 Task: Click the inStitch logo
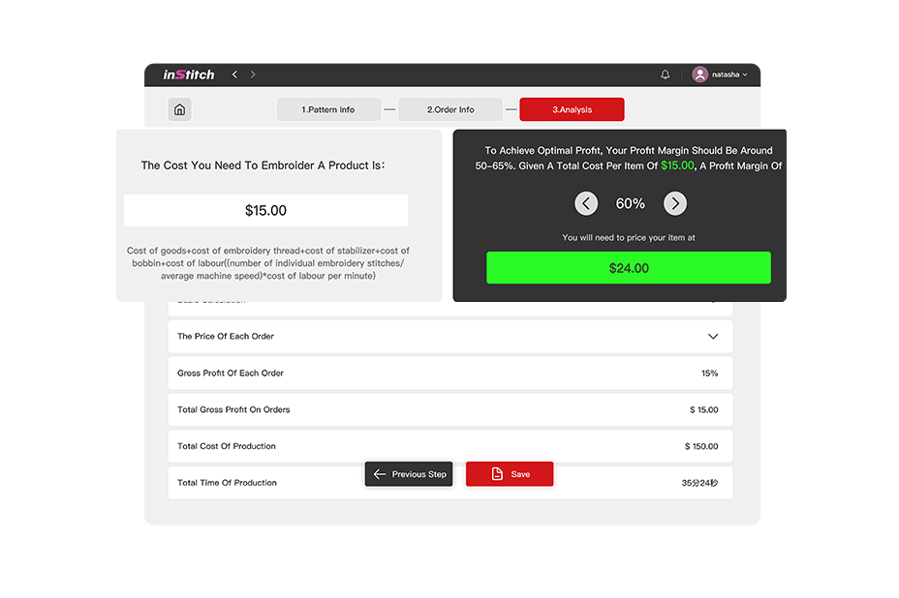click(189, 75)
